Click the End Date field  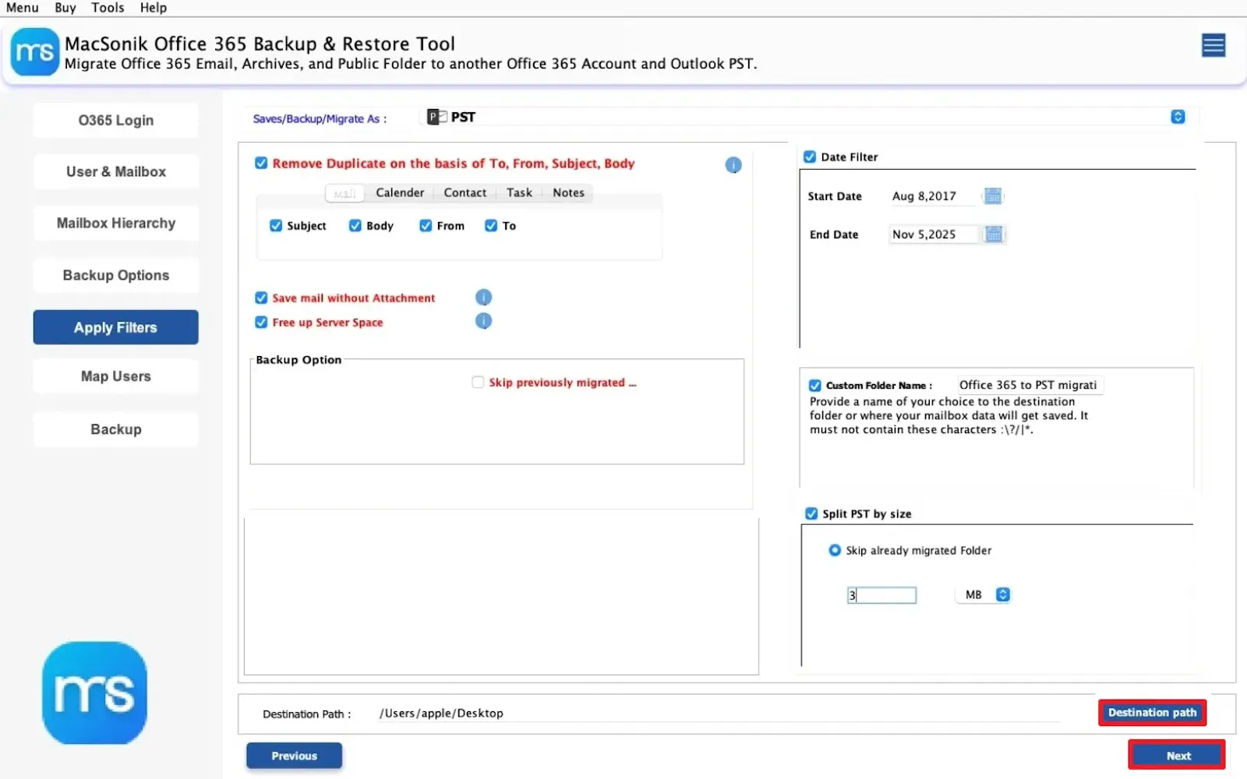coord(933,234)
